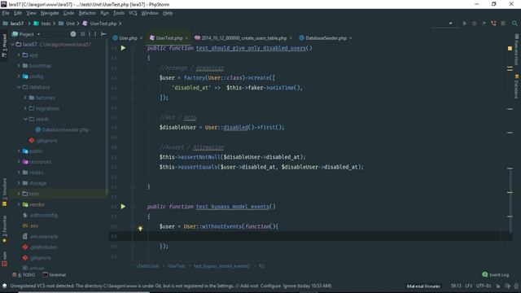Switch to the User.php editor tab
Viewport: 521px width, 293px height.
pyautogui.click(x=128, y=38)
